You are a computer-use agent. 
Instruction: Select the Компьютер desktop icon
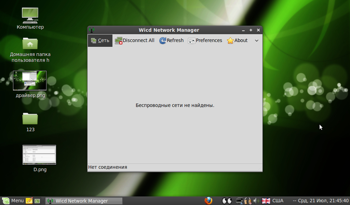(30, 18)
